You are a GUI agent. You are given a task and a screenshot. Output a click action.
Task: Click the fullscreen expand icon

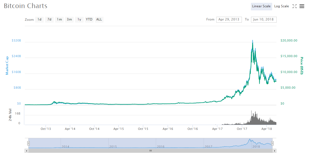[294, 6]
